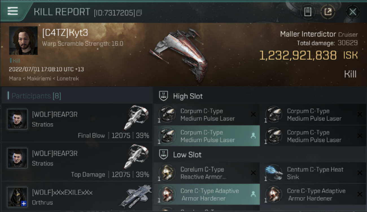Click the Stratios ship icon for Top Damage
367x212 pixels.
136,157
